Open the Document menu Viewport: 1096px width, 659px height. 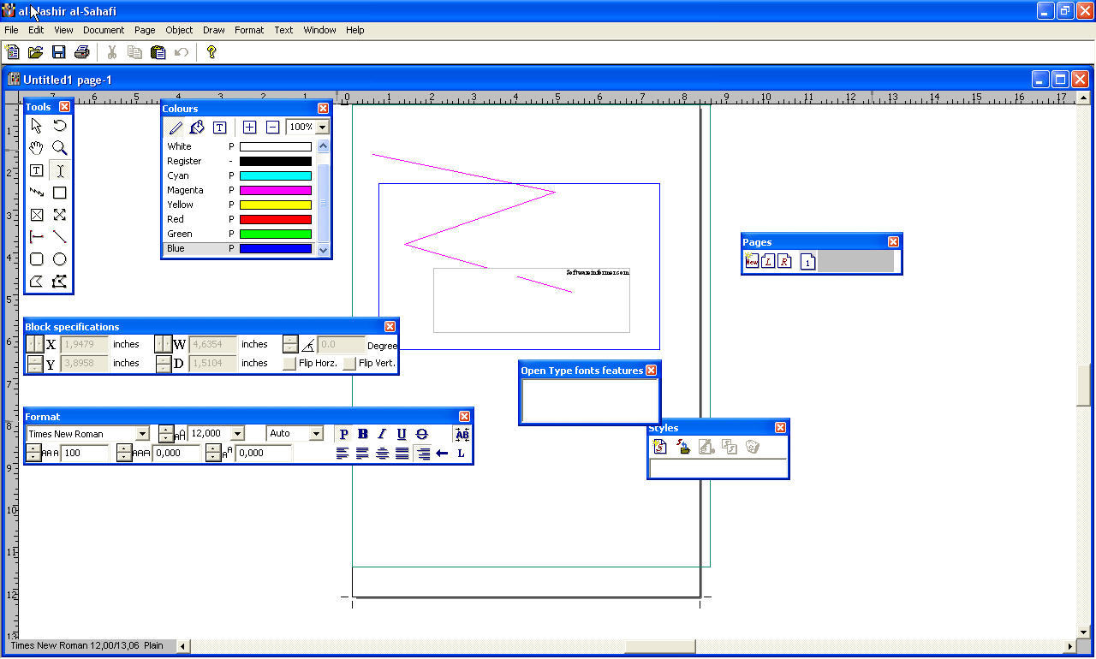click(x=104, y=30)
